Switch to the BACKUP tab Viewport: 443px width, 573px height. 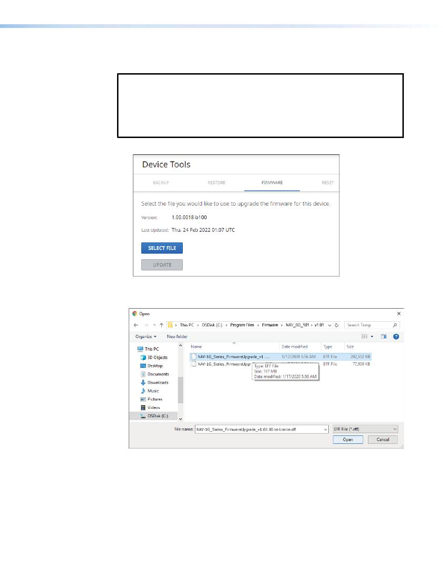coord(161,183)
